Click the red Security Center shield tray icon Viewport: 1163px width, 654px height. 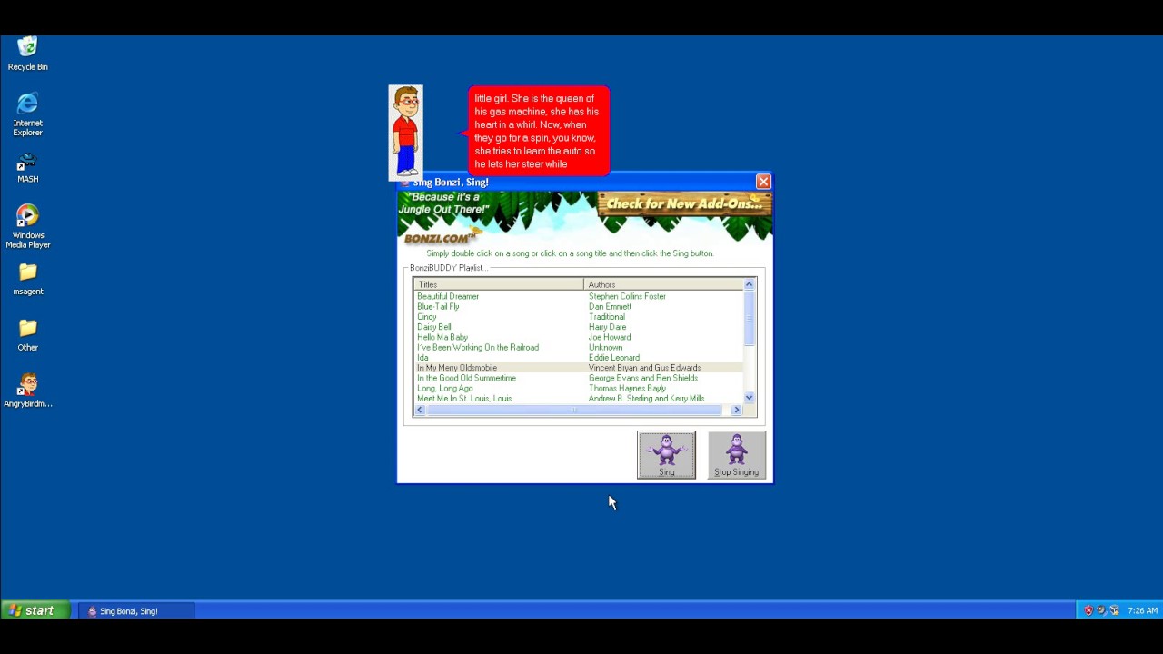(1088, 610)
